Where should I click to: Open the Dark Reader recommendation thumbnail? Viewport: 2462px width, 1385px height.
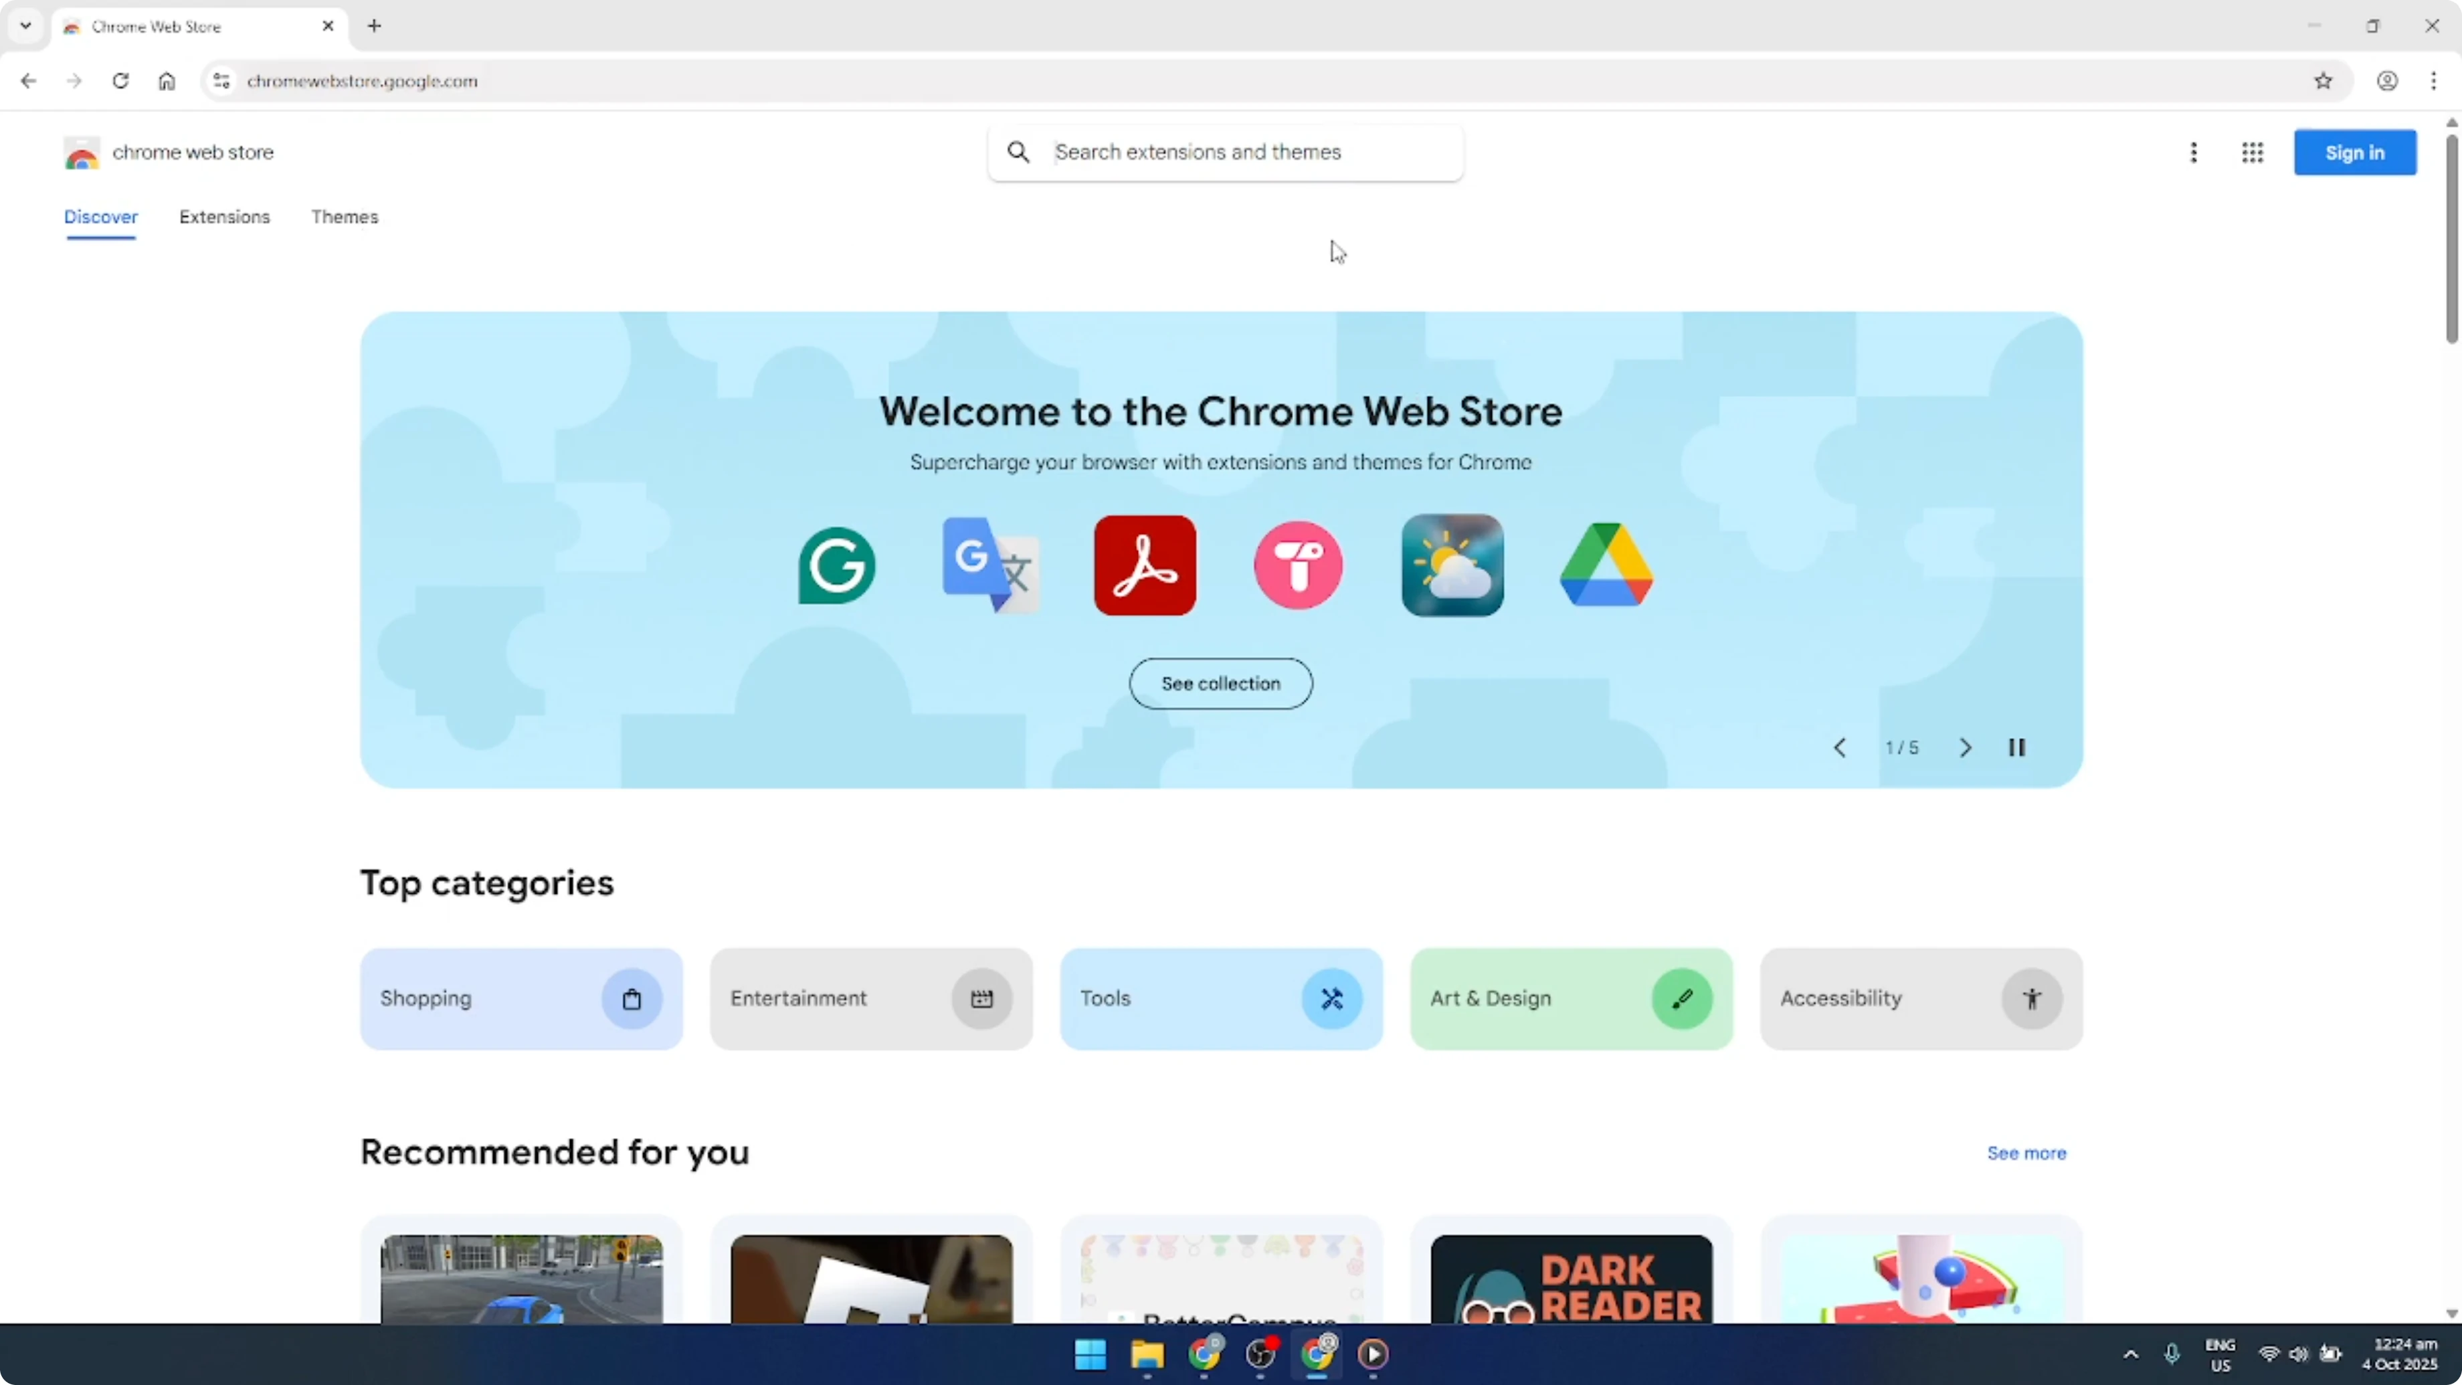click(1572, 1279)
